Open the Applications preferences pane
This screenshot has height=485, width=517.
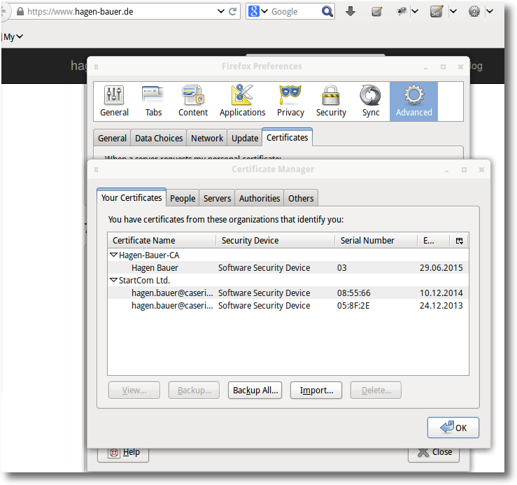242,101
